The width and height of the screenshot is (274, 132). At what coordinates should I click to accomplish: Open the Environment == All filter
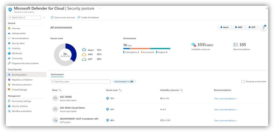[124, 81]
